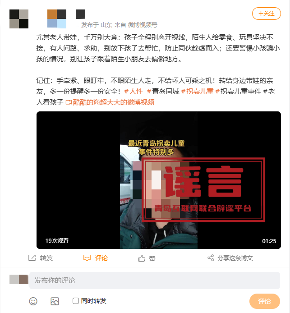290x313 pixels.
Task: Click the video camera icon before 酷酷的海超大大
Action: click(69, 102)
